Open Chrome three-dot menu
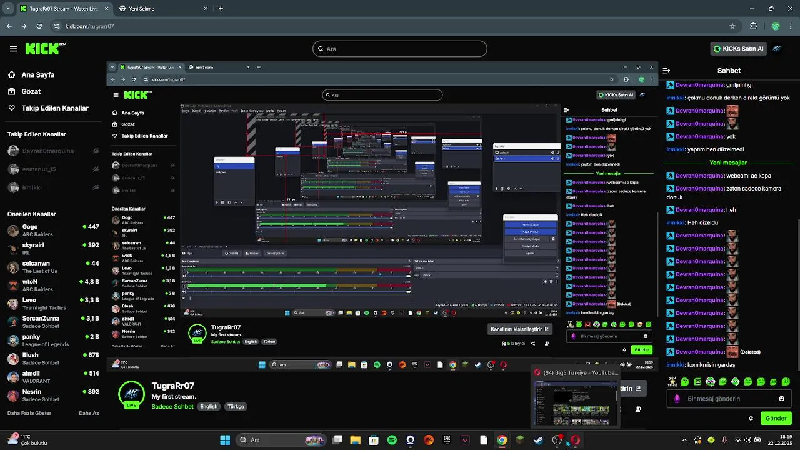 point(791,26)
